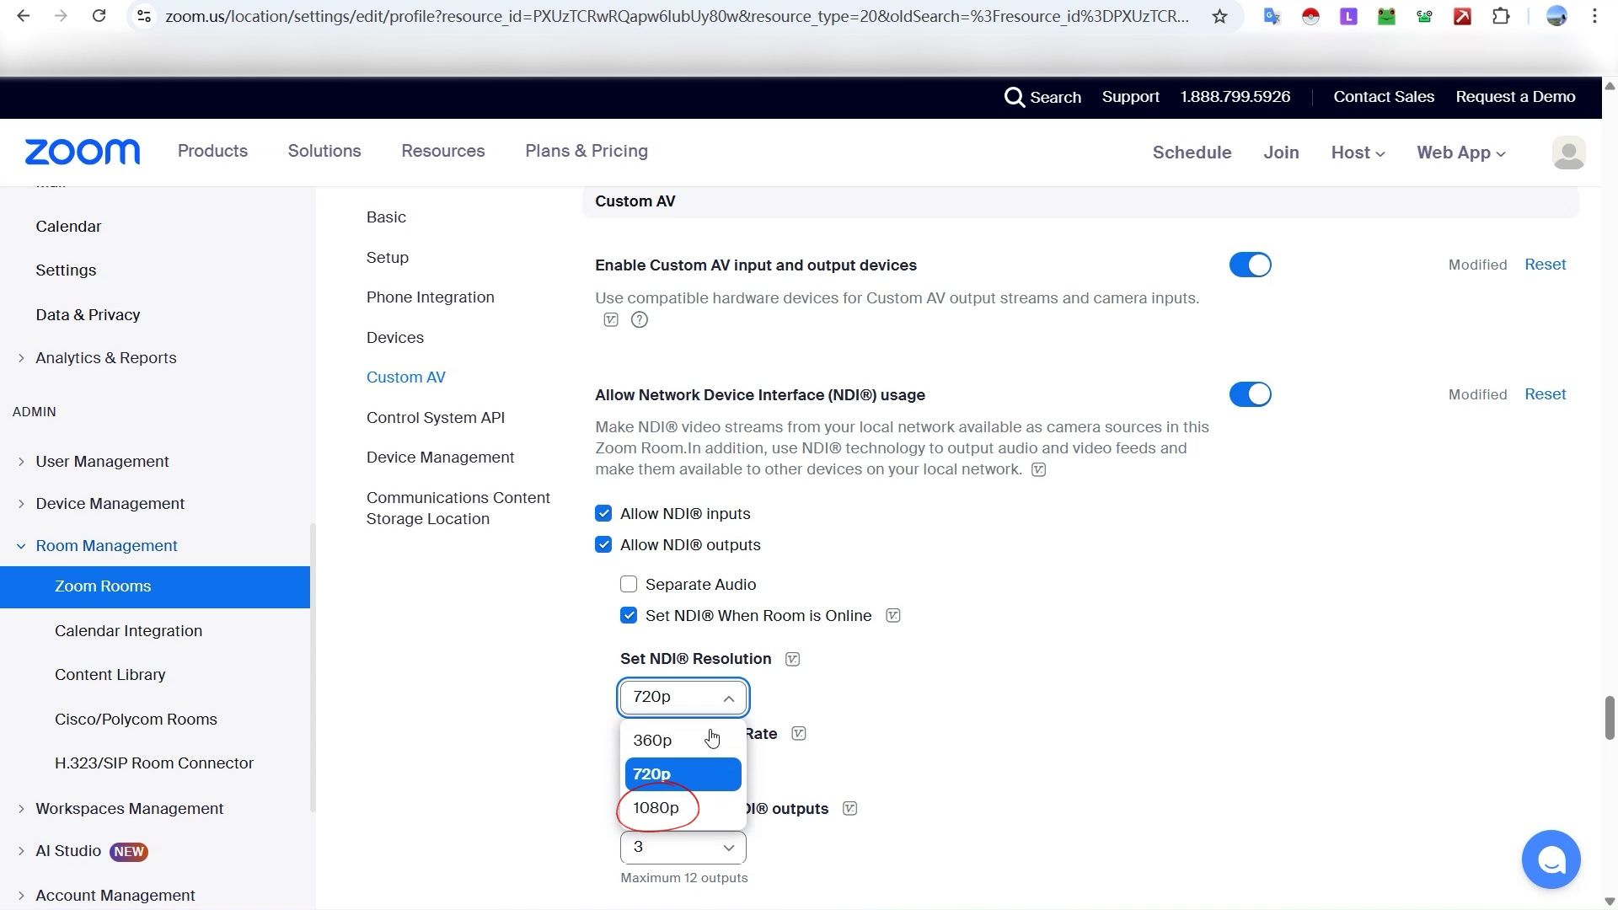Bookmark this page with the star icon
The width and height of the screenshot is (1618, 910).
[1219, 16]
